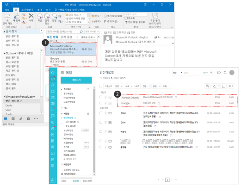
Task: Click organization chart icon at teal sidebar bottom
Action: (53, 180)
